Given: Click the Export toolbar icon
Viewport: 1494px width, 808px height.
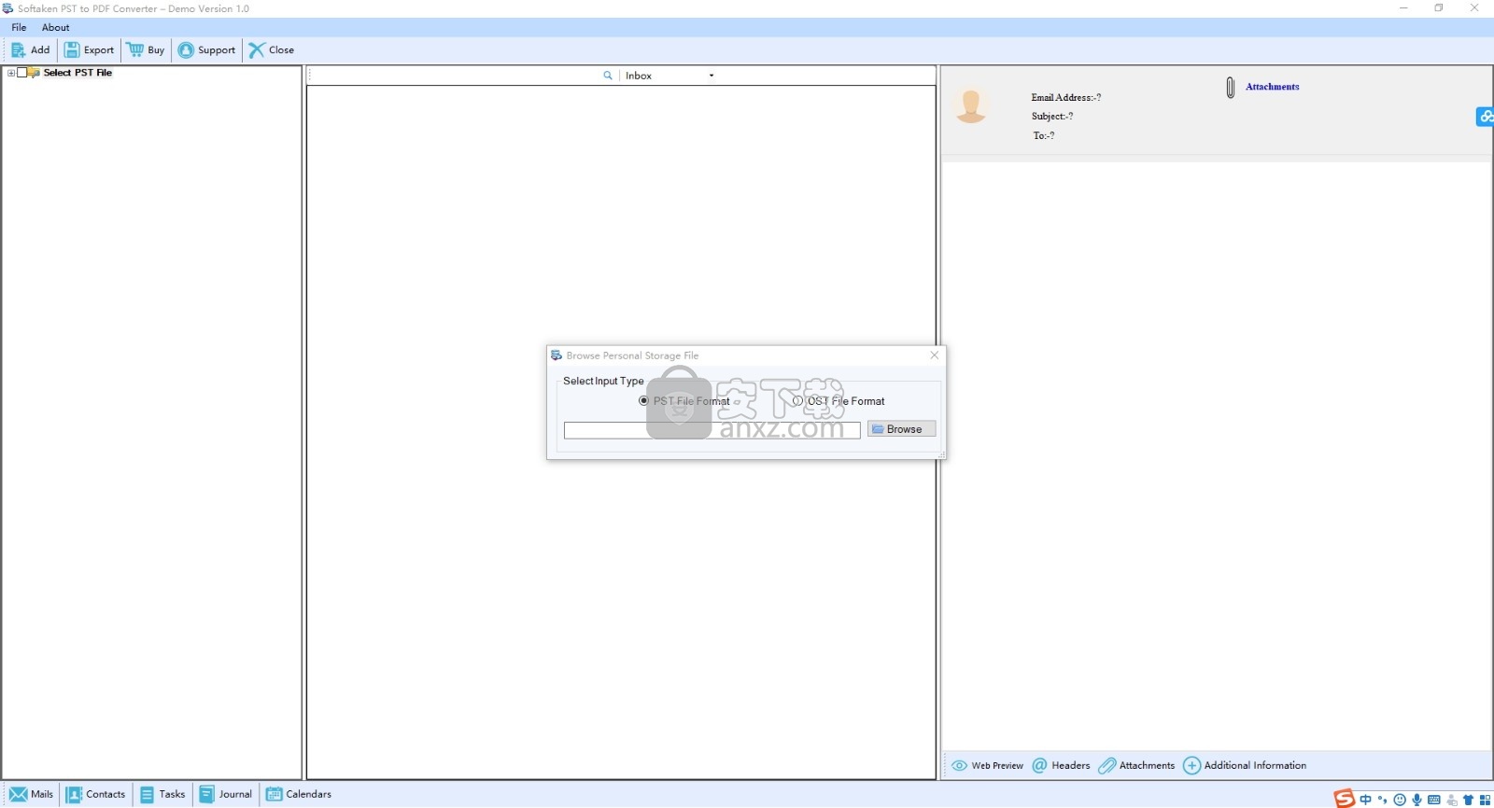Looking at the screenshot, I should (72, 50).
